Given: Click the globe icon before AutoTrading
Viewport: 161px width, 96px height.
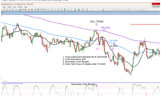Looking at the screenshot, I should tap(35, 9).
